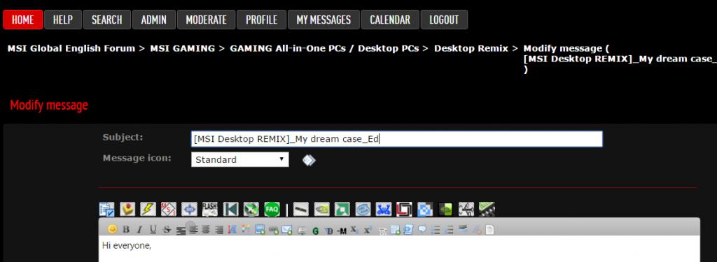The height and width of the screenshot is (262, 717).
Task: Click the breadcrumb MSI Desktop REMIX topic link
Action: click(x=620, y=59)
